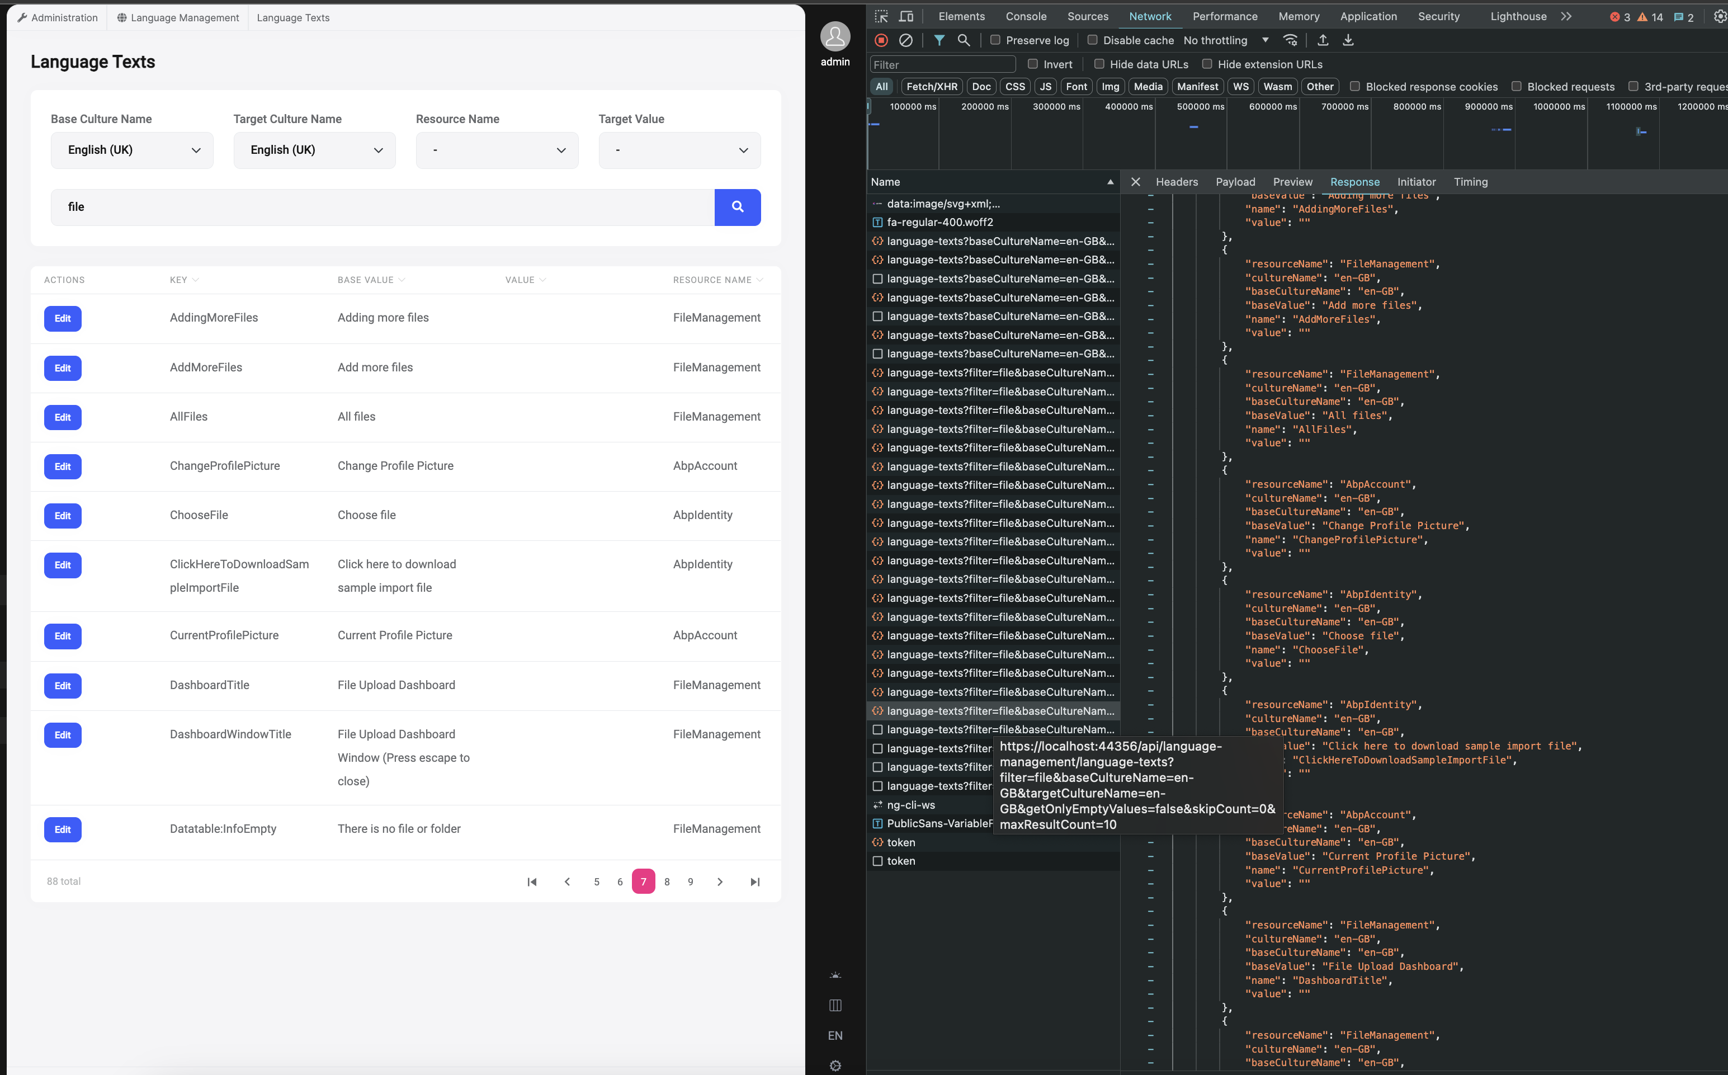Toggle the network filter funnel icon
Viewport: 1728px width, 1075px height.
pos(939,40)
